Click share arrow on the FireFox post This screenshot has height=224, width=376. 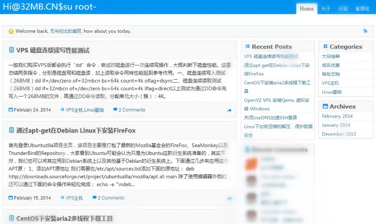(x=229, y=198)
